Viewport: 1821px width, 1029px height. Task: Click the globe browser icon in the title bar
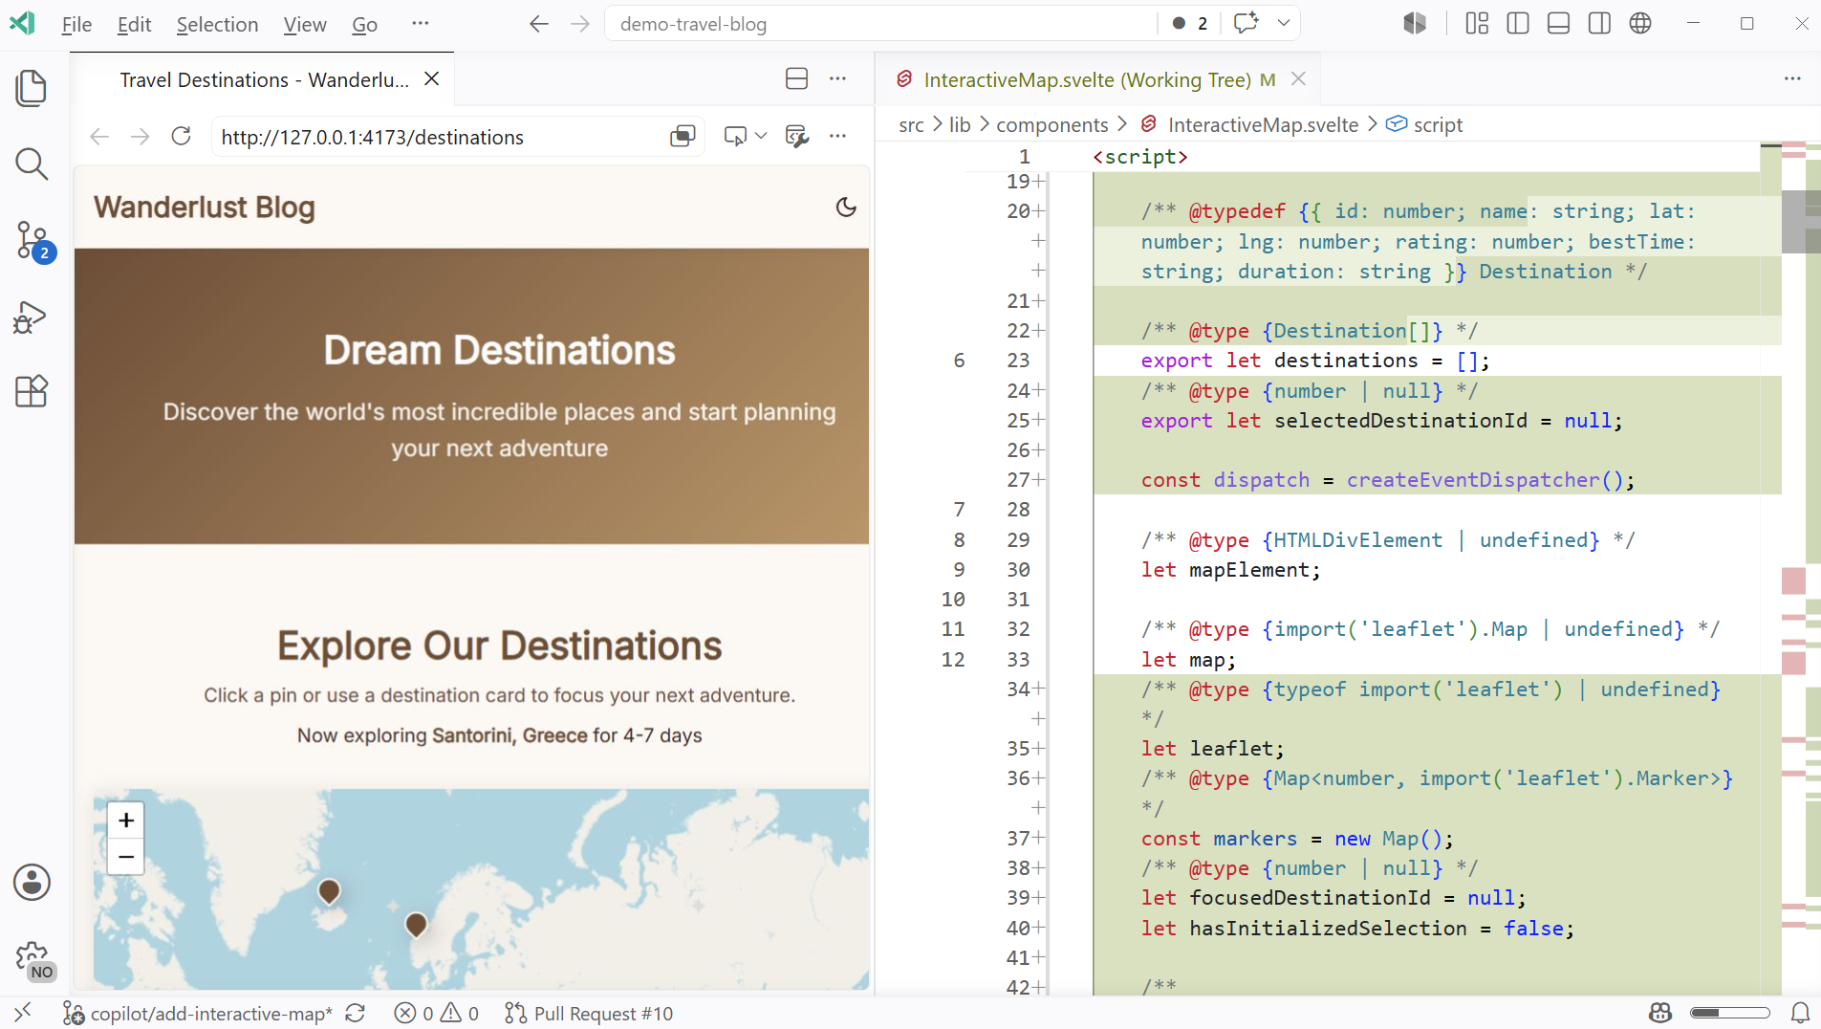coord(1640,23)
